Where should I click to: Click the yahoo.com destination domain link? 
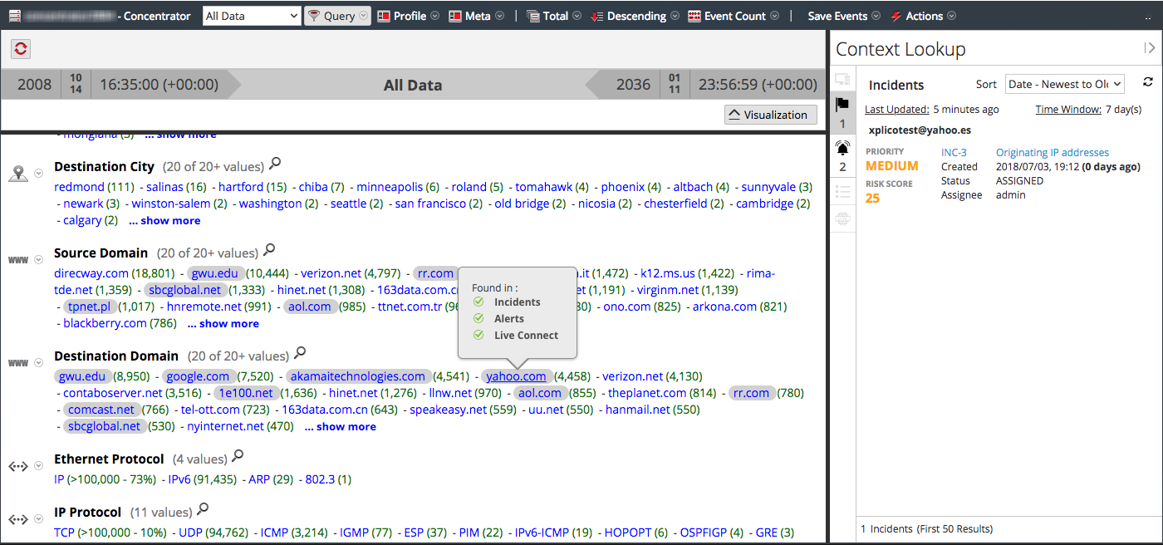point(516,376)
